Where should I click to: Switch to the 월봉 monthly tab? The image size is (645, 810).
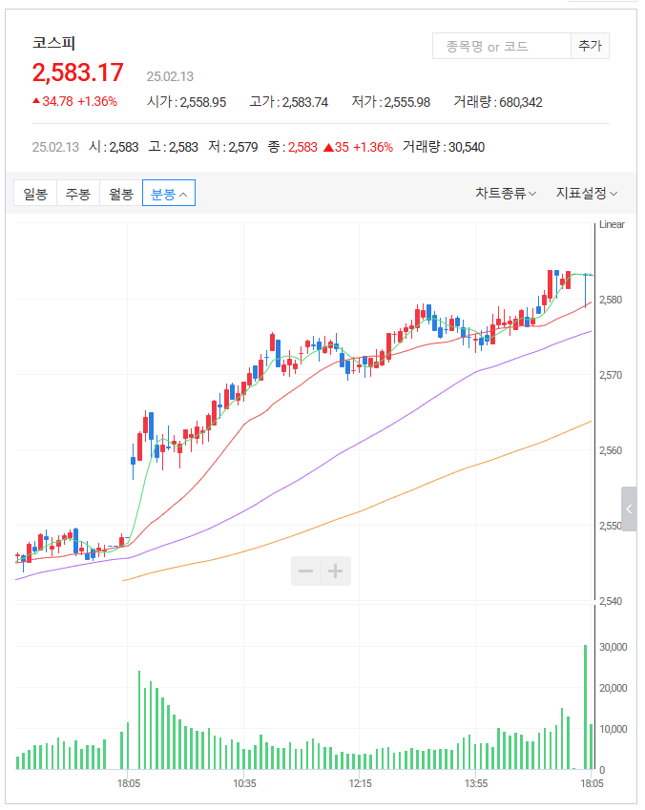(121, 193)
